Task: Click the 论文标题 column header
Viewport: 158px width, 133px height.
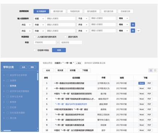Action: (x=76, y=78)
